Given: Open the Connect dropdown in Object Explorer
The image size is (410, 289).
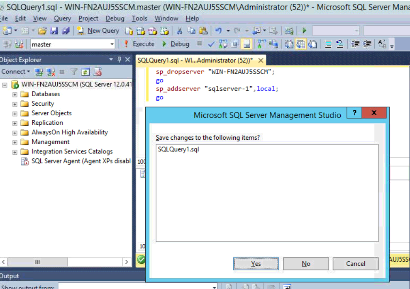Looking at the screenshot, I should [15, 72].
